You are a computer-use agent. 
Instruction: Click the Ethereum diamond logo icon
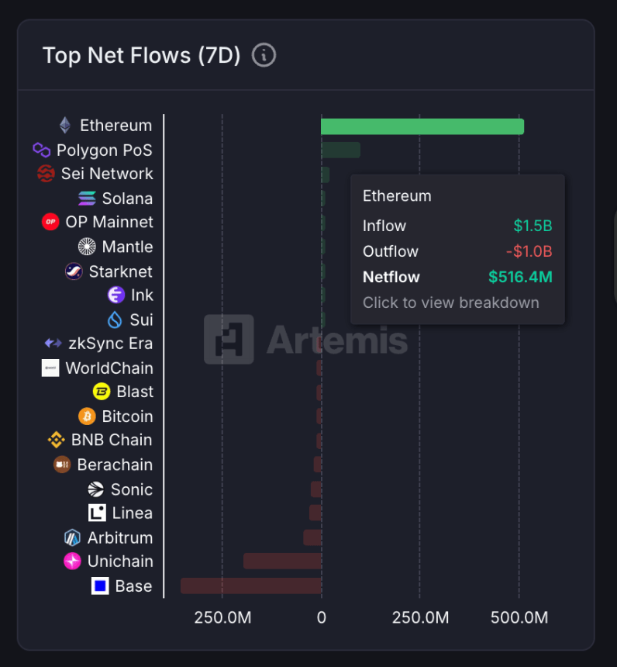coord(64,125)
